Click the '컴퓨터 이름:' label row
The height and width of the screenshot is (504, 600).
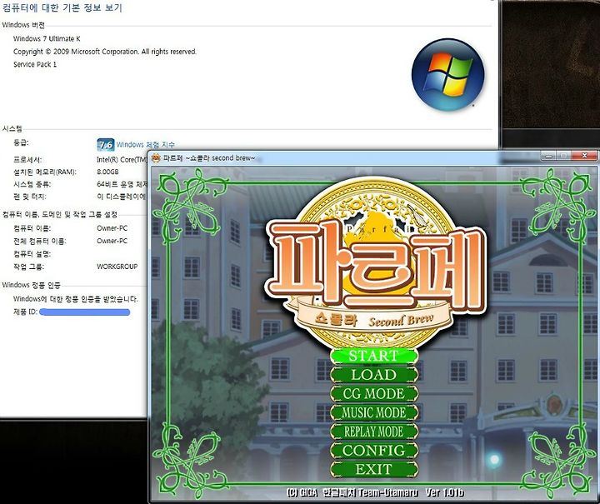[x=32, y=228]
